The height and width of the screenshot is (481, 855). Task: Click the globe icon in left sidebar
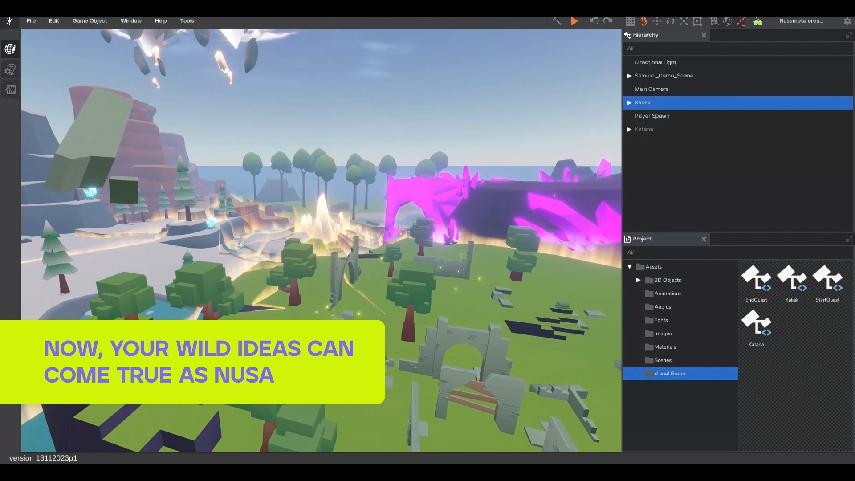10,49
